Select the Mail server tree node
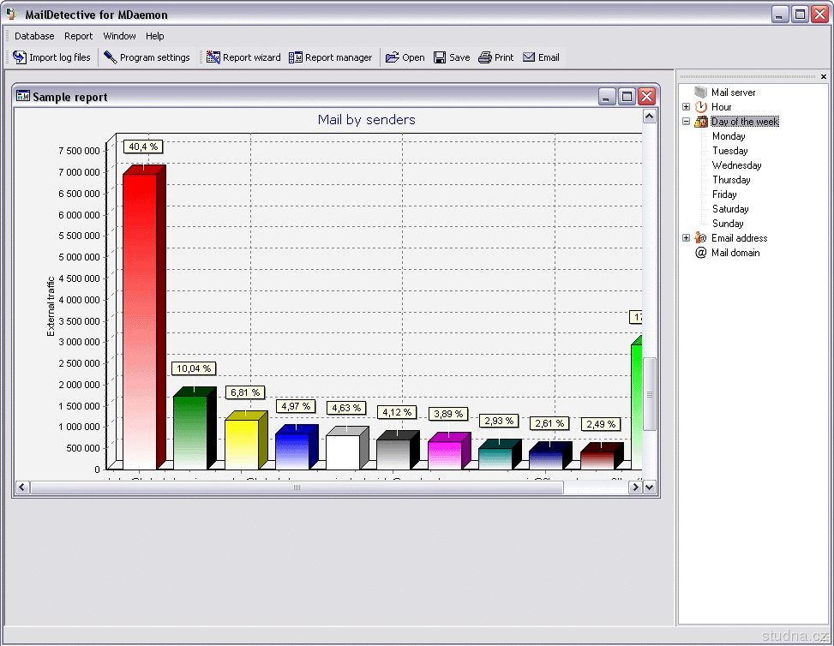The image size is (834, 646). click(x=733, y=93)
